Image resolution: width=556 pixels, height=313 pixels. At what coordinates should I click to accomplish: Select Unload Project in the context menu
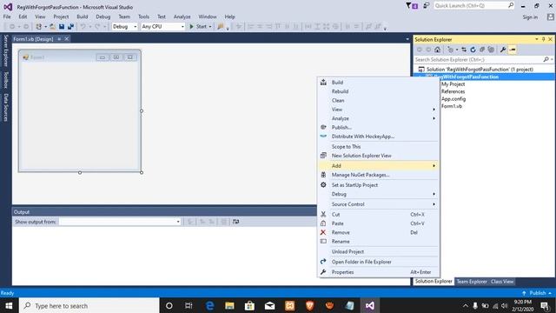pyautogui.click(x=379, y=251)
